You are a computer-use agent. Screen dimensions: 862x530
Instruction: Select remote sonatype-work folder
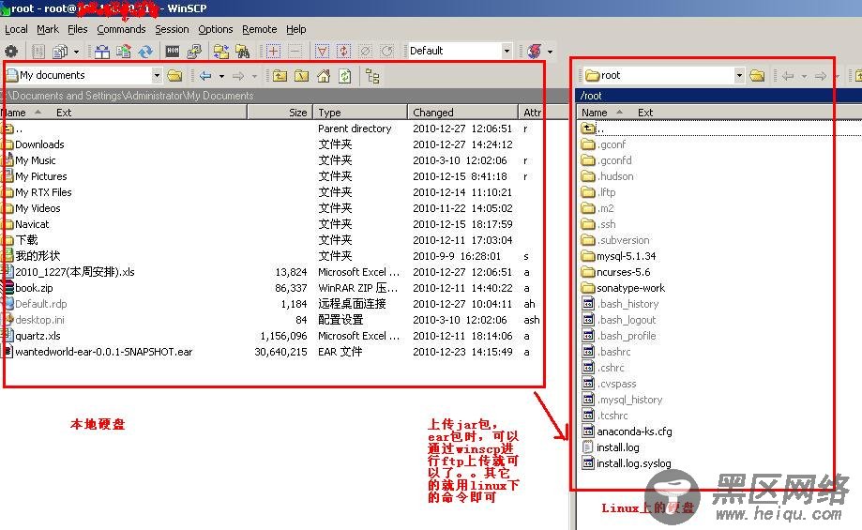coord(630,288)
